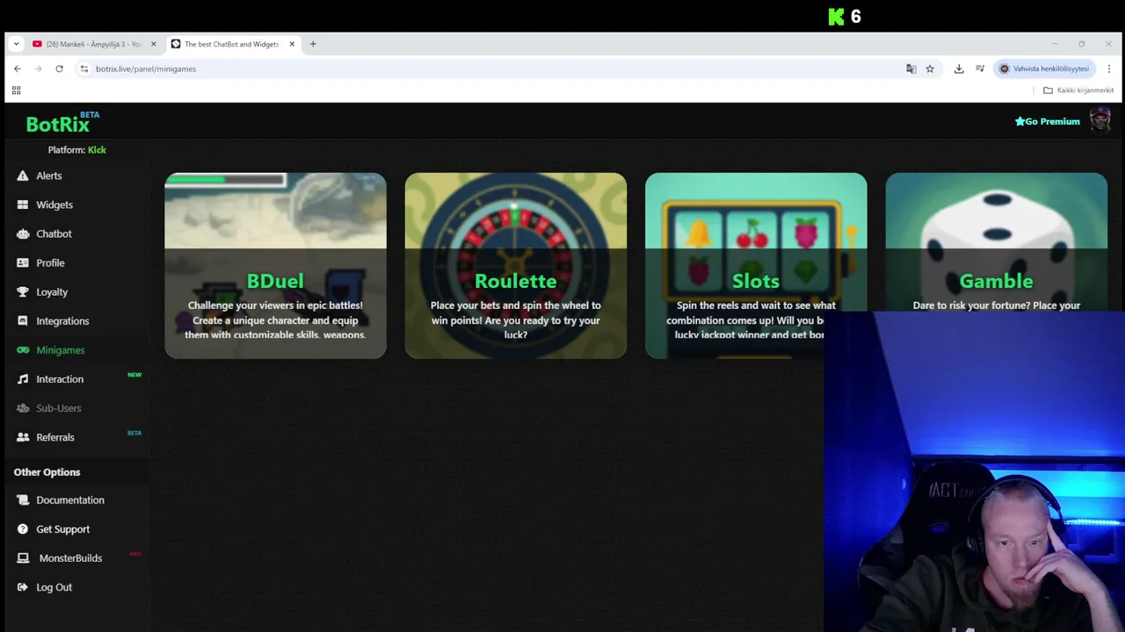Viewport: 1125px width, 632px height.
Task: Open the Kaikki kirjanmerkit bookmarks folder
Action: click(x=1078, y=90)
